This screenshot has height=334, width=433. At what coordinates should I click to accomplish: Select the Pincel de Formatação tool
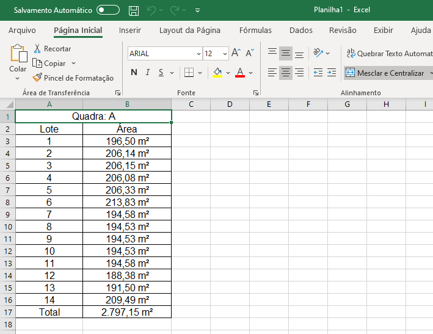73,78
